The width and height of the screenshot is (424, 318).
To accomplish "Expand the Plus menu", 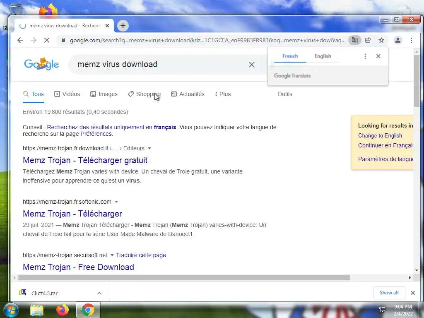I will pos(222,94).
